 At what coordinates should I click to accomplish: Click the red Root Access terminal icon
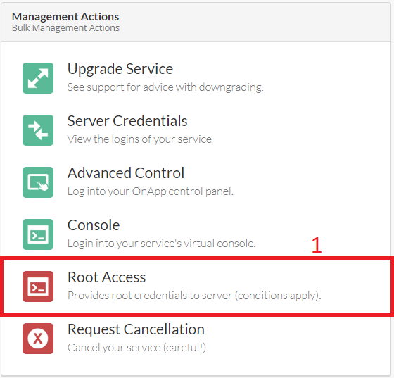pos(38,286)
